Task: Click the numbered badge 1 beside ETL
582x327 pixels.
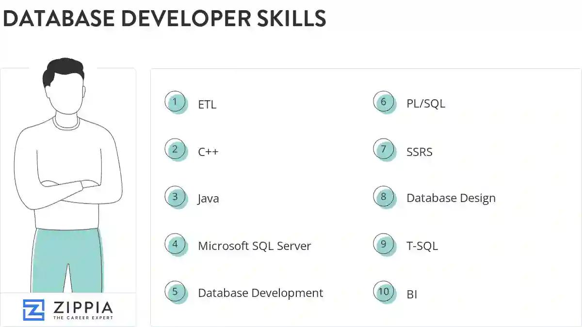Action: pos(176,102)
